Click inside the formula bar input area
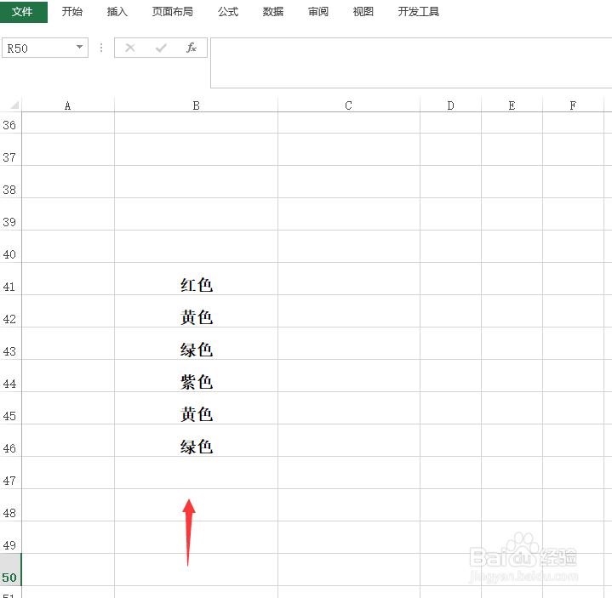The width and height of the screenshot is (612, 598). pyautogui.click(x=411, y=63)
